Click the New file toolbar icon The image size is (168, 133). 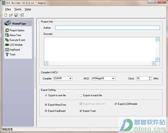[6, 15]
